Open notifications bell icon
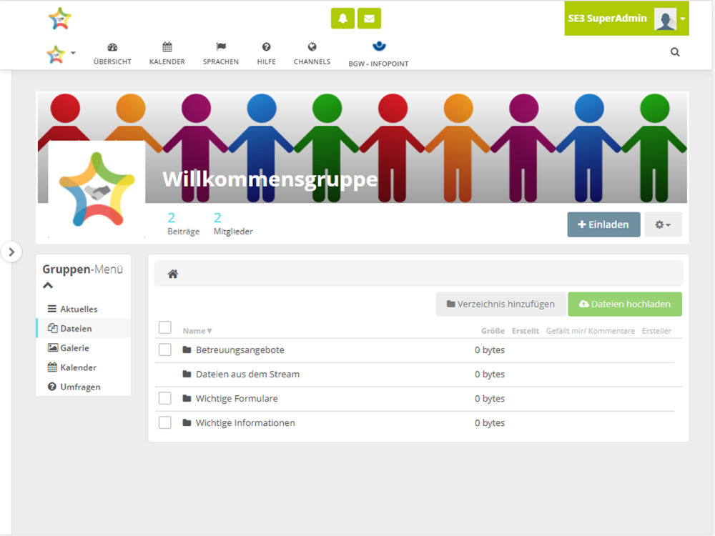Image resolution: width=715 pixels, height=536 pixels. (342, 19)
